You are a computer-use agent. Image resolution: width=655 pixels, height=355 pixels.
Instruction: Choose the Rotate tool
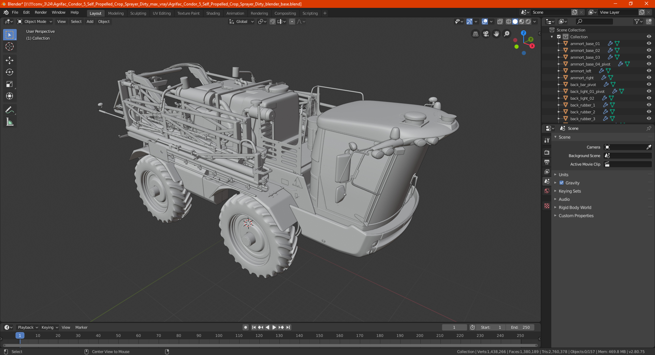click(10, 72)
